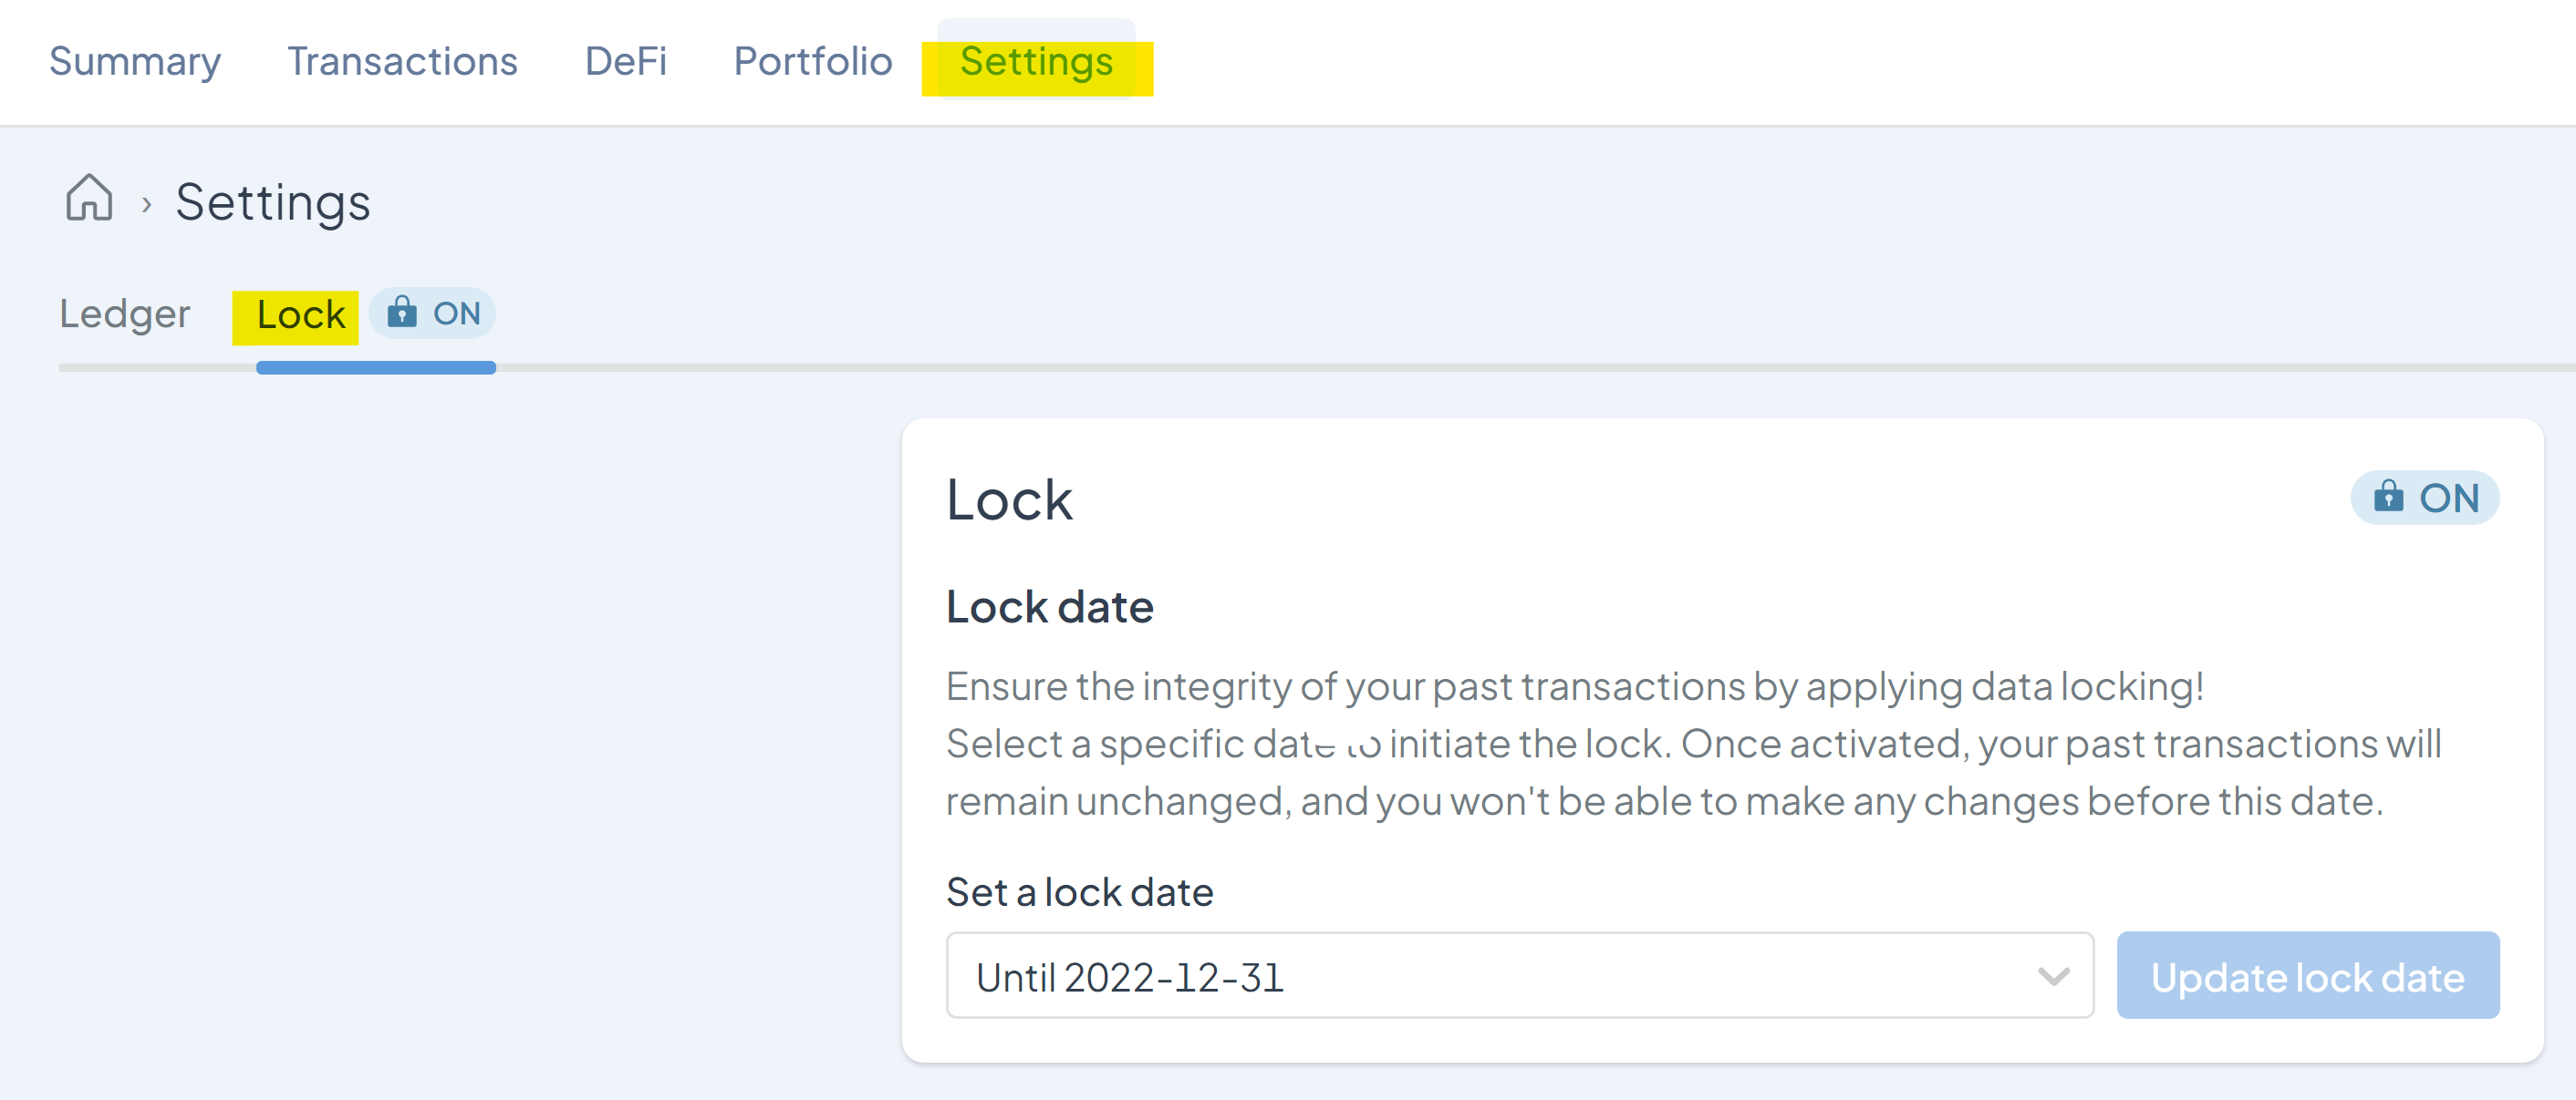This screenshot has width=2576, height=1100.
Task: Click the Update lock date button
Action: point(2307,976)
